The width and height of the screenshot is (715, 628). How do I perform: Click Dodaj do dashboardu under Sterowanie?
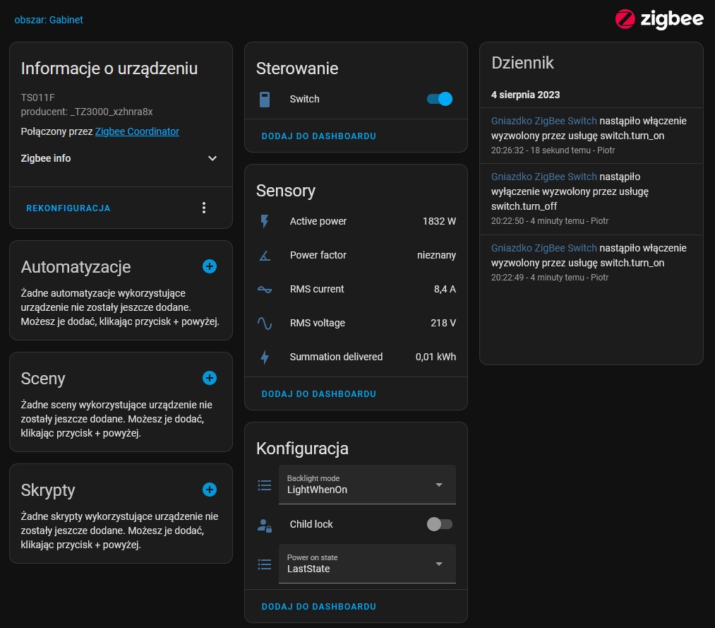click(318, 136)
